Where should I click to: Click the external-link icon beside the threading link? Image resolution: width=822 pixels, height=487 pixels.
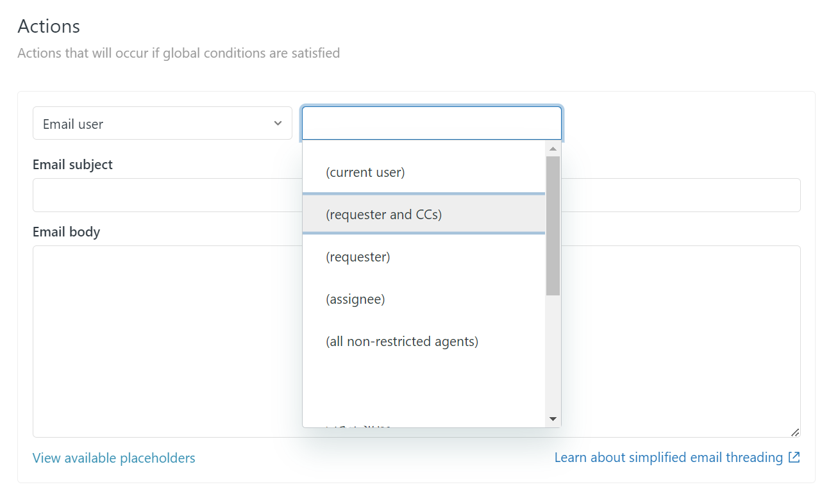click(x=795, y=457)
